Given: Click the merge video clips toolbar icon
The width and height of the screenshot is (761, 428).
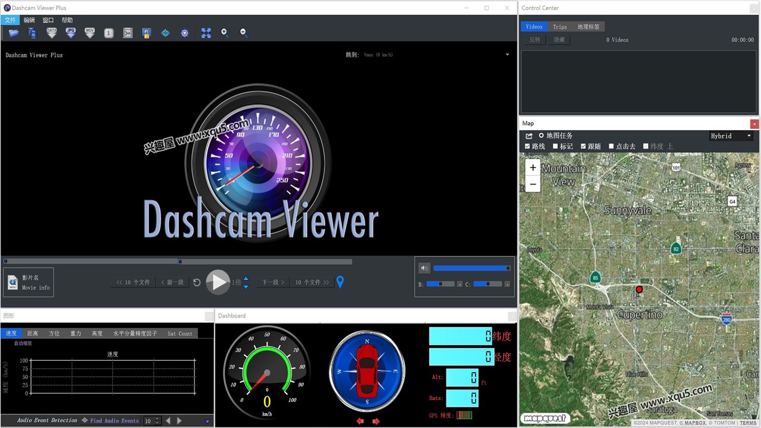Looking at the screenshot, I should point(127,33).
